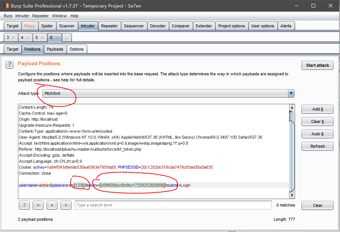Click the Content-Length: 74 line
Viewport: 340px width, 232px height.
point(36,107)
